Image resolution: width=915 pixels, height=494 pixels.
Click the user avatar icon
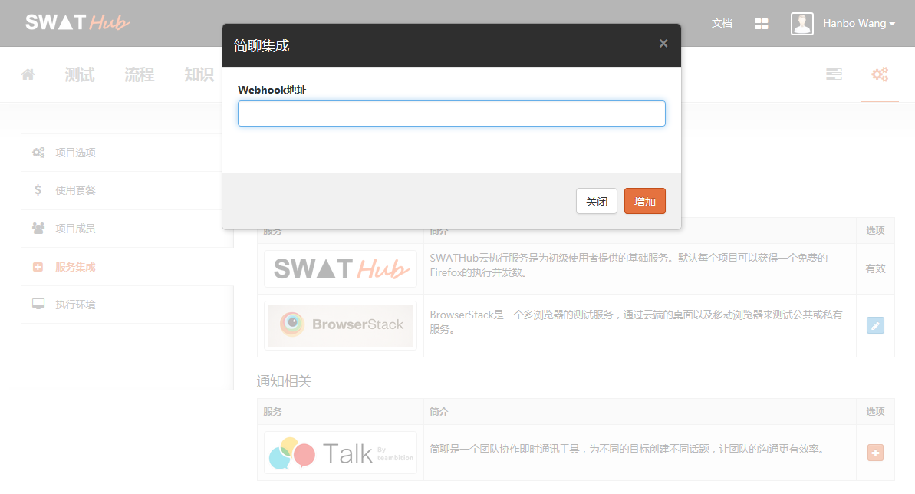pyautogui.click(x=801, y=23)
